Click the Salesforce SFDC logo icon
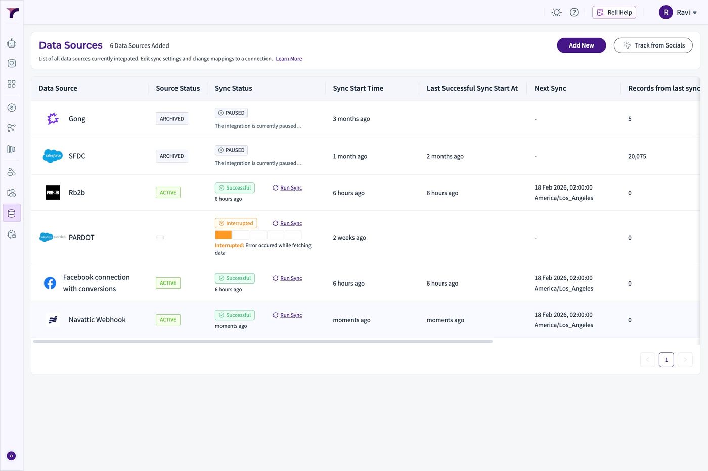 [53, 156]
